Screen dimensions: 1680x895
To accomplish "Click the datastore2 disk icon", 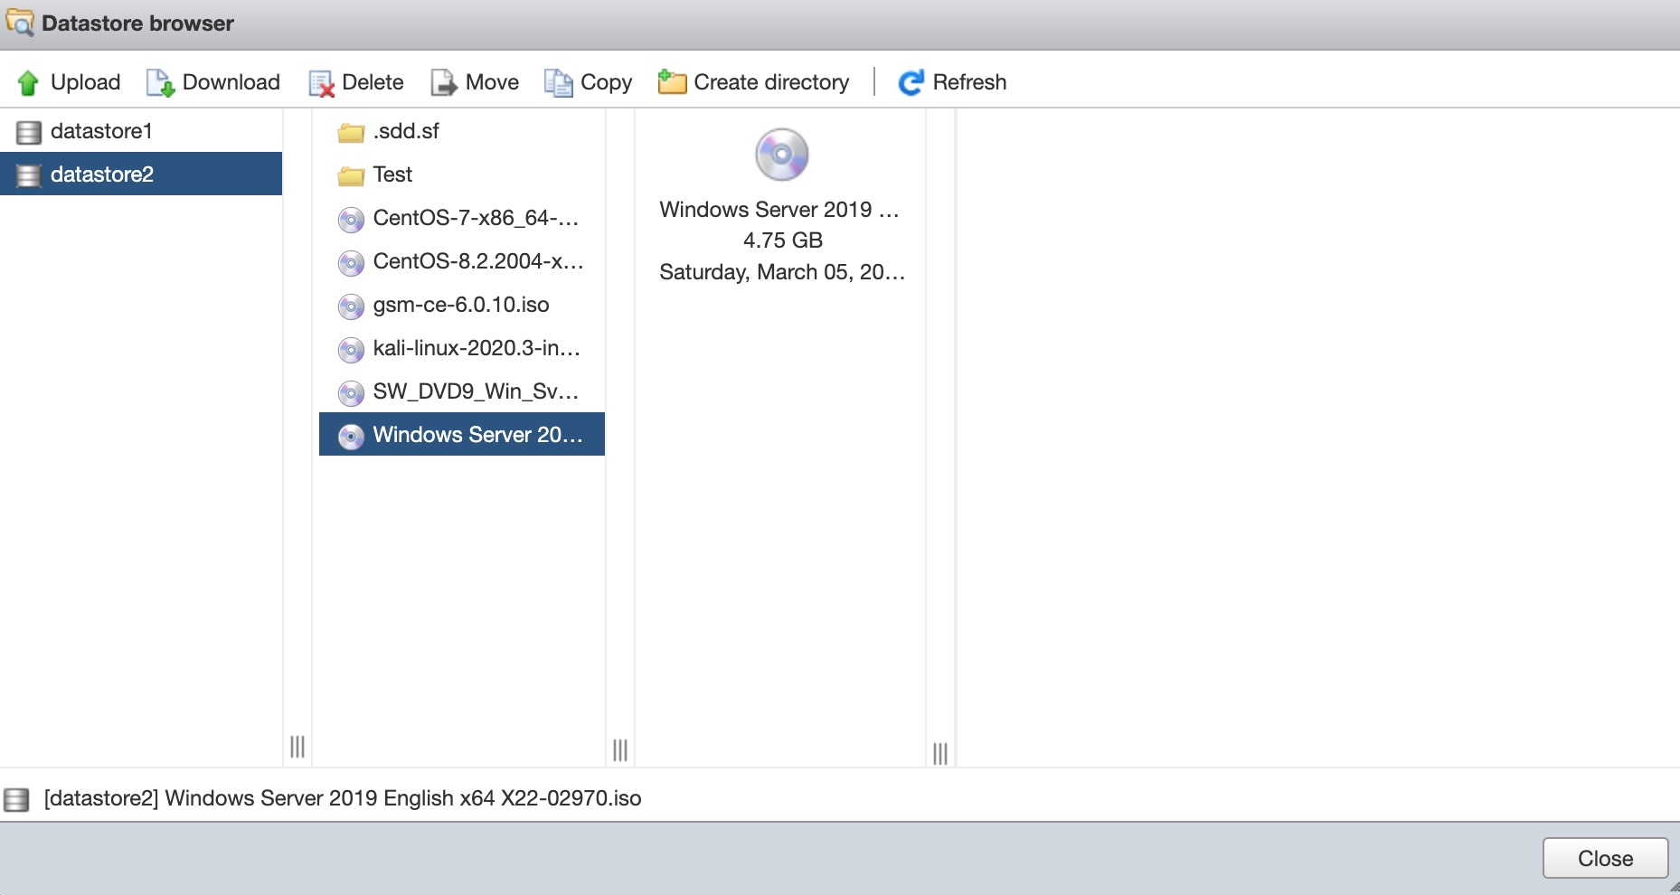I will [29, 175].
